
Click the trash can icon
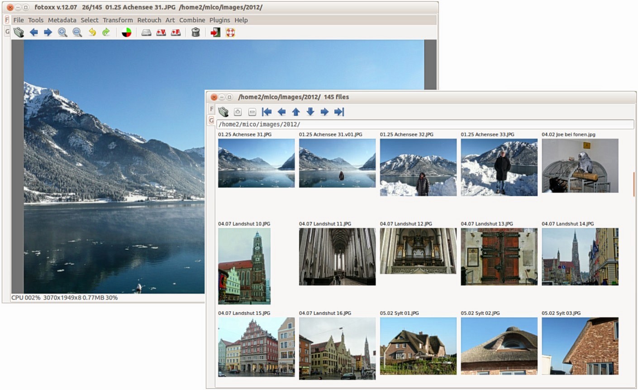195,32
